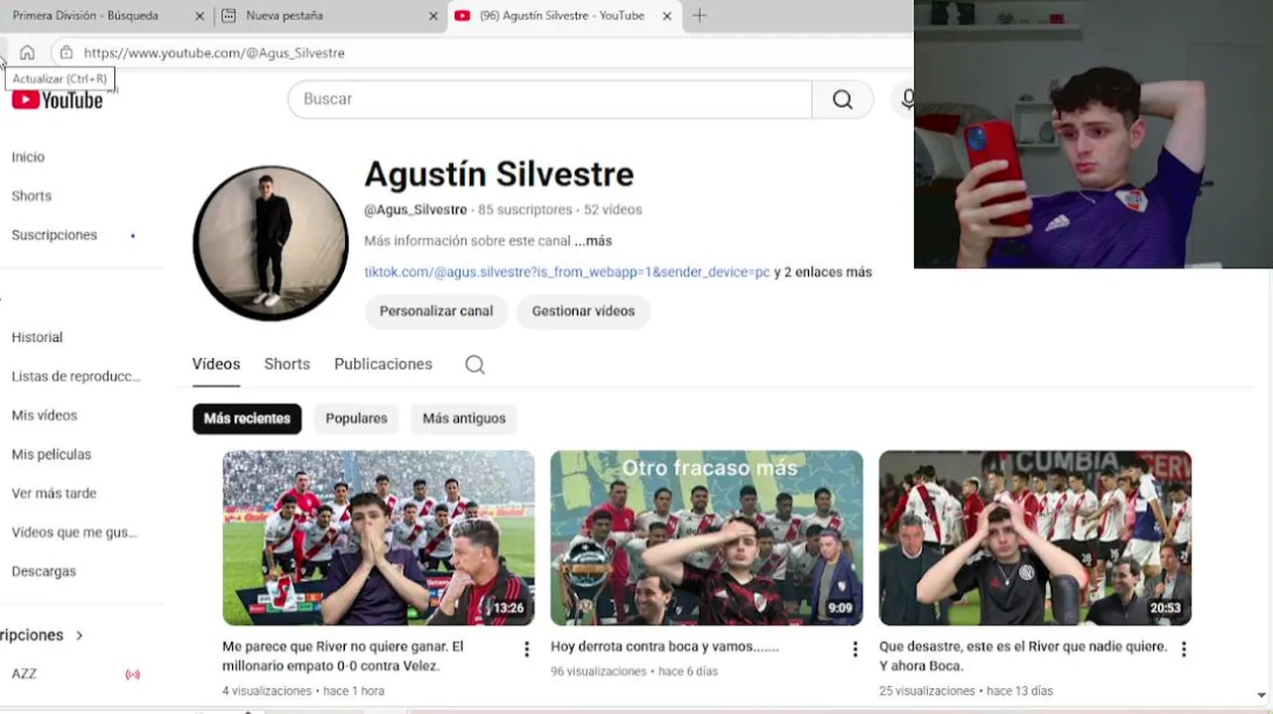The width and height of the screenshot is (1273, 714).
Task: Click the home icon in browser toolbar
Action: [27, 53]
